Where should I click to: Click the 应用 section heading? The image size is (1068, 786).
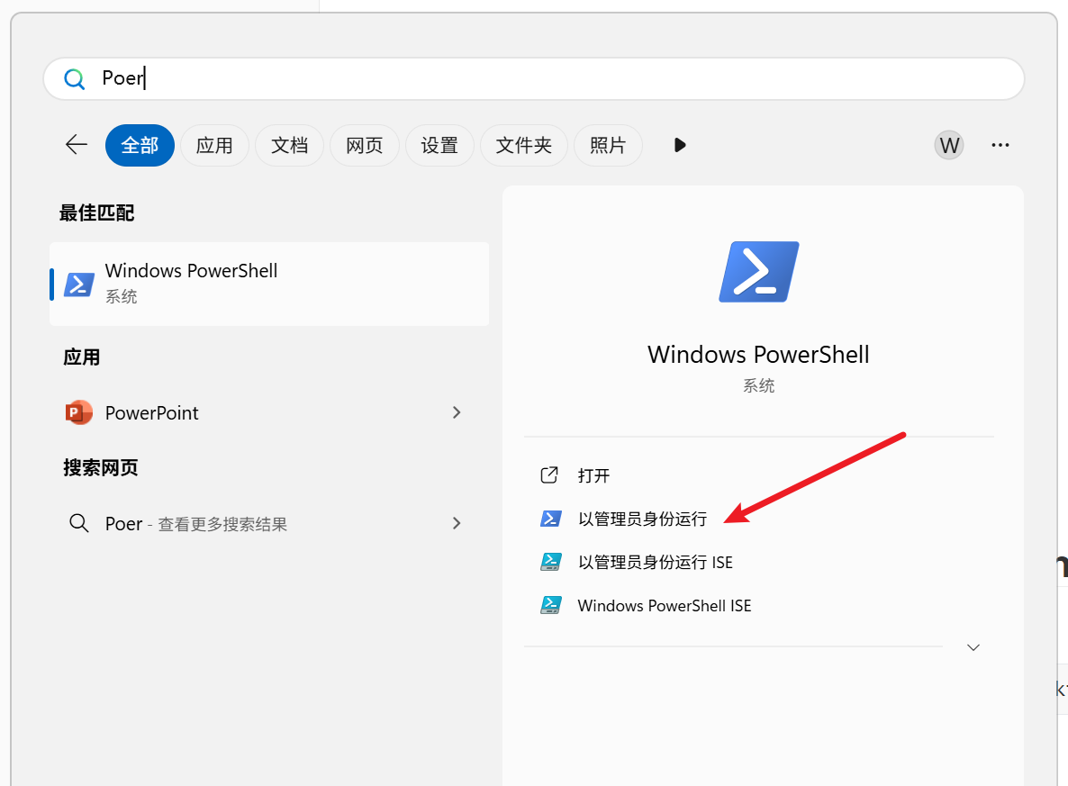(82, 357)
